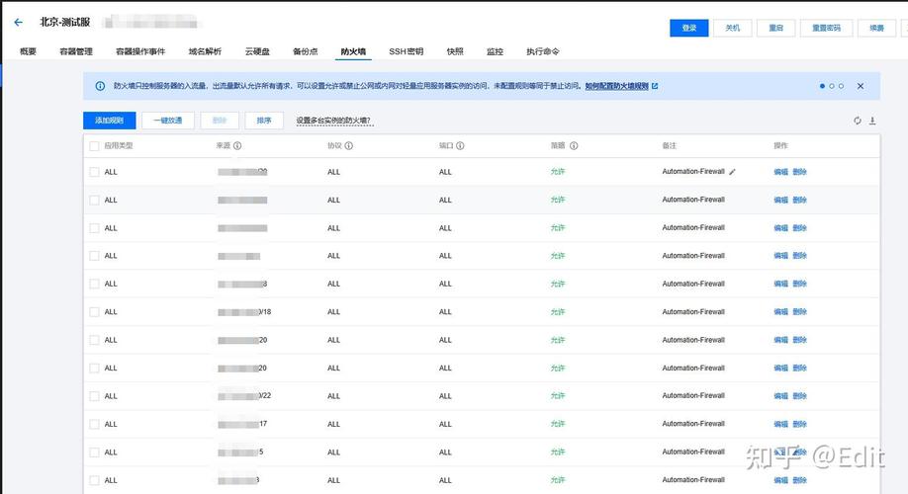908x494 pixels.
Task: Click the 添加规则 button
Action: tap(110, 121)
